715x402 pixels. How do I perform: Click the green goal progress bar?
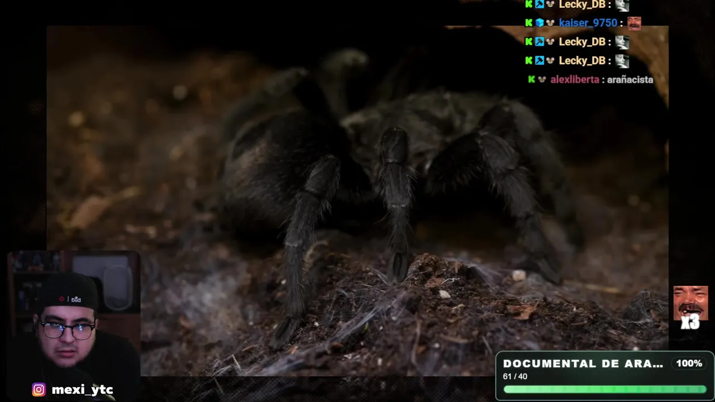[x=605, y=390]
